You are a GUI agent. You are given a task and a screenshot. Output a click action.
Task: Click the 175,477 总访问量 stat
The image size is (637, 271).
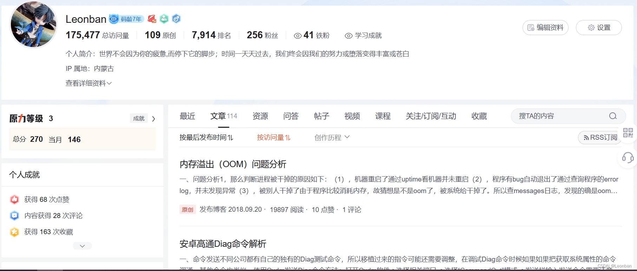point(97,35)
